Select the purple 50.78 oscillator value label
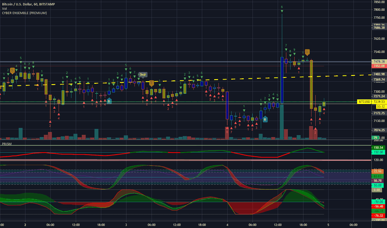Screen dimensions: 387x228 377,181
